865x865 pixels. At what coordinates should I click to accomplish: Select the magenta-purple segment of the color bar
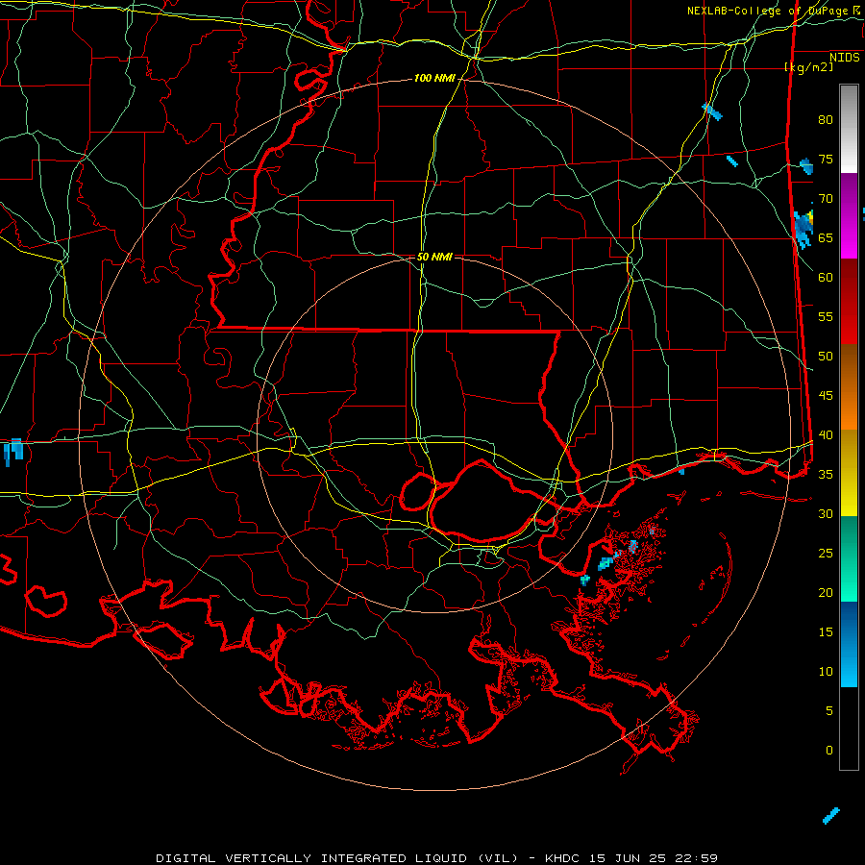click(849, 216)
